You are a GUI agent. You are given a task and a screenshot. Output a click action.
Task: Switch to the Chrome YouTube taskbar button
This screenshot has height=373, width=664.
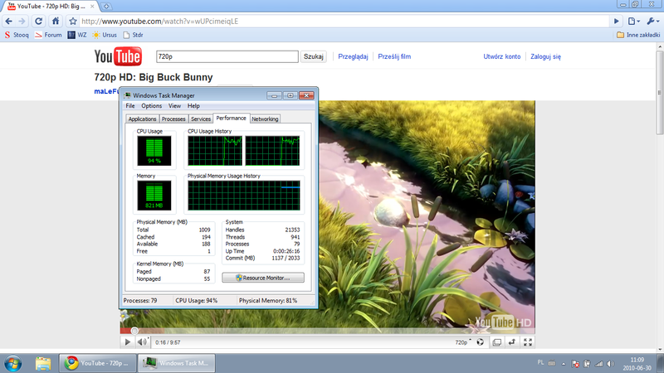[97, 363]
